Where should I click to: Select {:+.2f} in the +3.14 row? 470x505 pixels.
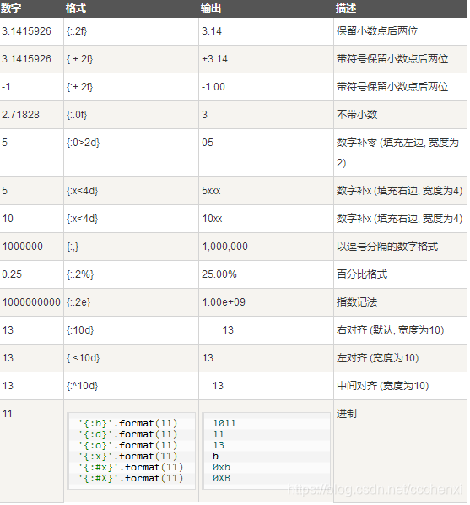[79, 59]
